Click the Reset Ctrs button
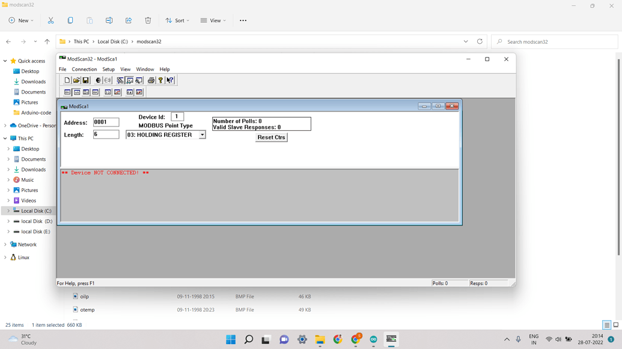Screen dimensions: 622x349 coord(271,137)
